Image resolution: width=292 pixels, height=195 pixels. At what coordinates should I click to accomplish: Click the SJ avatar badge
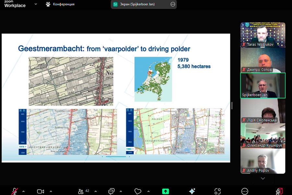(115, 4)
